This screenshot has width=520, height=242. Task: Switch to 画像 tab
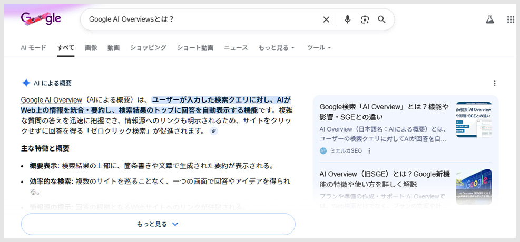tap(91, 48)
